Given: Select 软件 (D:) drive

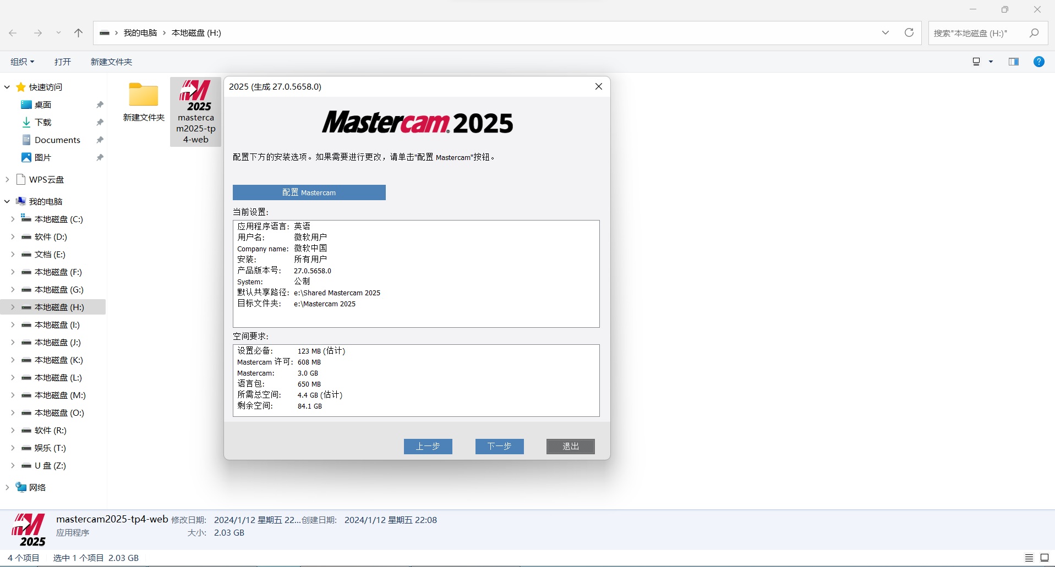Looking at the screenshot, I should point(51,236).
